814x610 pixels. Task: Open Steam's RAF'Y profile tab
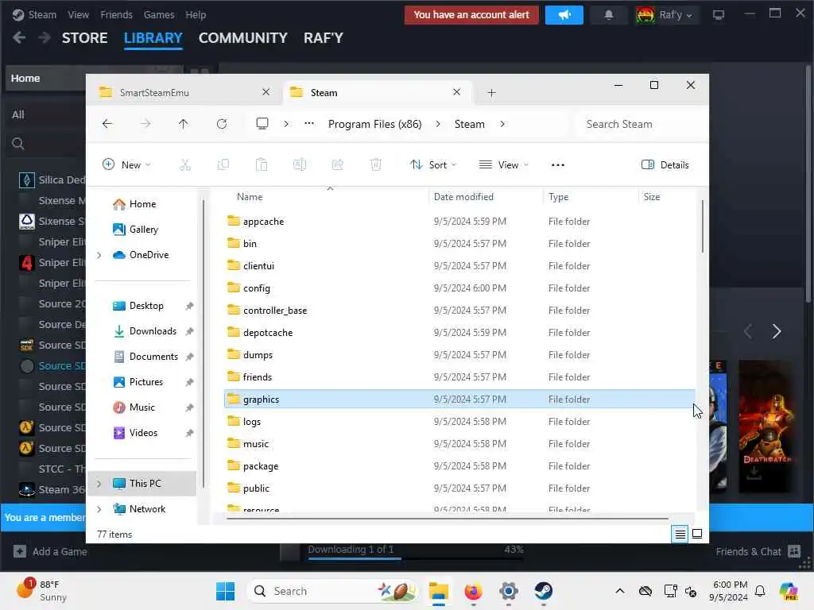324,38
